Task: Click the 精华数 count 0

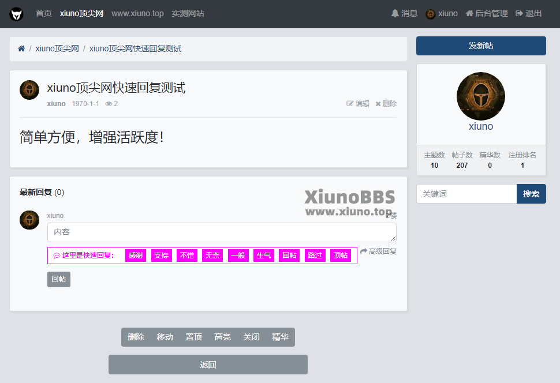Action: (490, 166)
